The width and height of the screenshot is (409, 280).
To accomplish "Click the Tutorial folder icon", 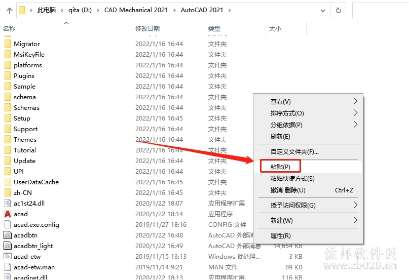I will click(x=8, y=150).
